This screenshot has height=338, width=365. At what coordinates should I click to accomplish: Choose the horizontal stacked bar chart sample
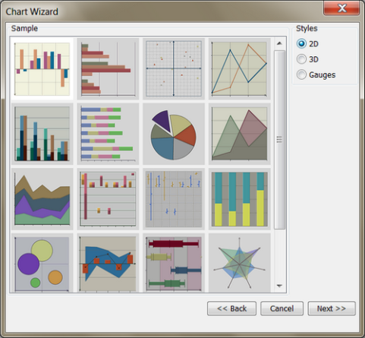[108, 134]
